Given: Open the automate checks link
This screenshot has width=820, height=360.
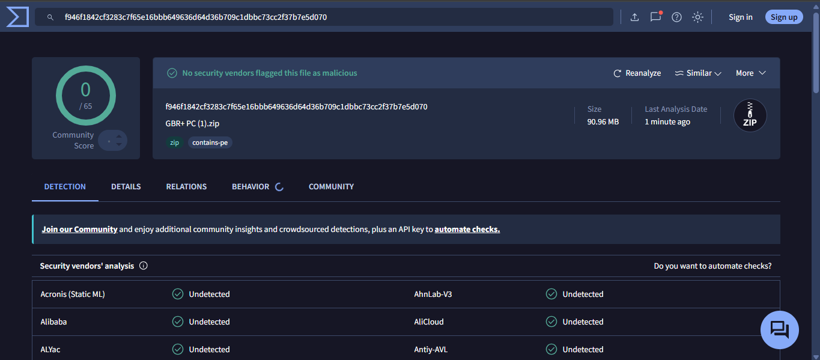Looking at the screenshot, I should 467,229.
